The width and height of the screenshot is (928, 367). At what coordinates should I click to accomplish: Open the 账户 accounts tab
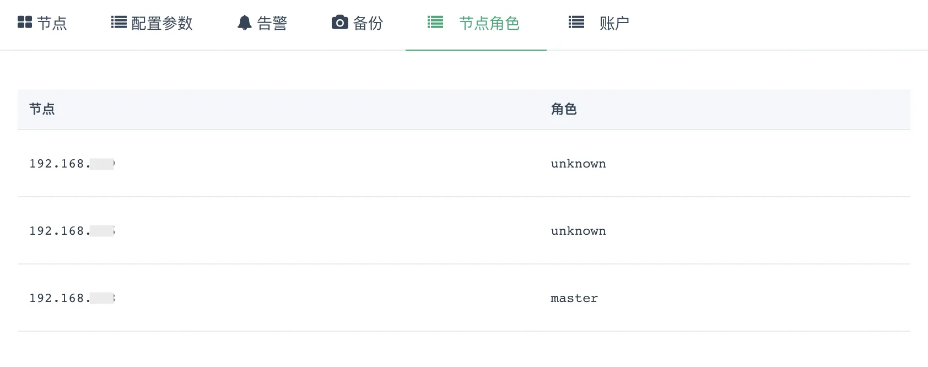point(614,24)
